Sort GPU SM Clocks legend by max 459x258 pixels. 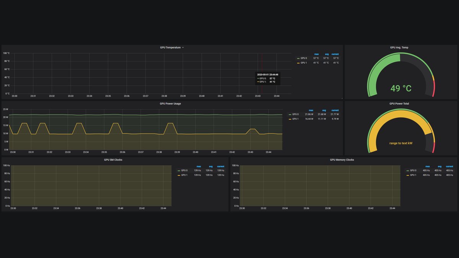tap(199, 167)
